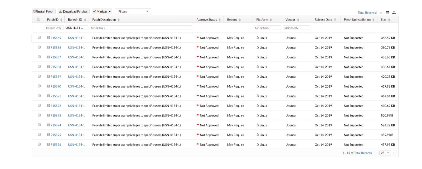The height and width of the screenshot is (169, 422).
Task: Select the checkbox for patch 715888
Action: click(39, 67)
